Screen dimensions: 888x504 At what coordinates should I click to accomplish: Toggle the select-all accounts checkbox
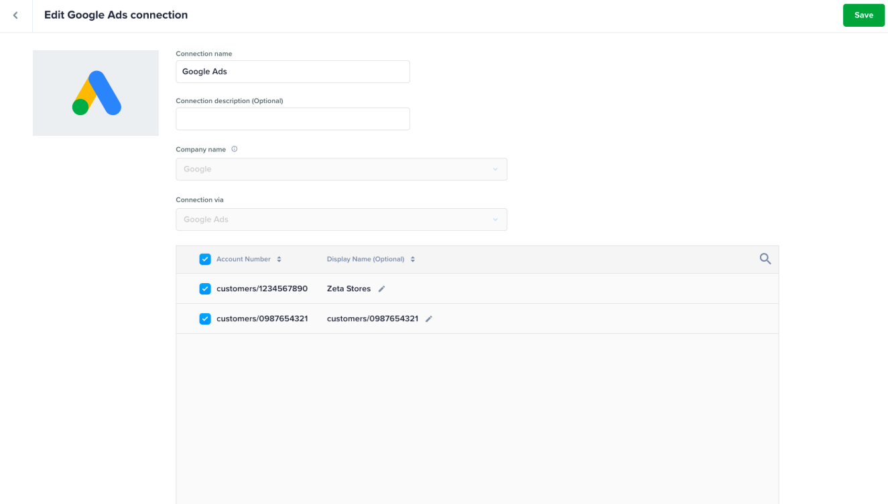pos(205,259)
